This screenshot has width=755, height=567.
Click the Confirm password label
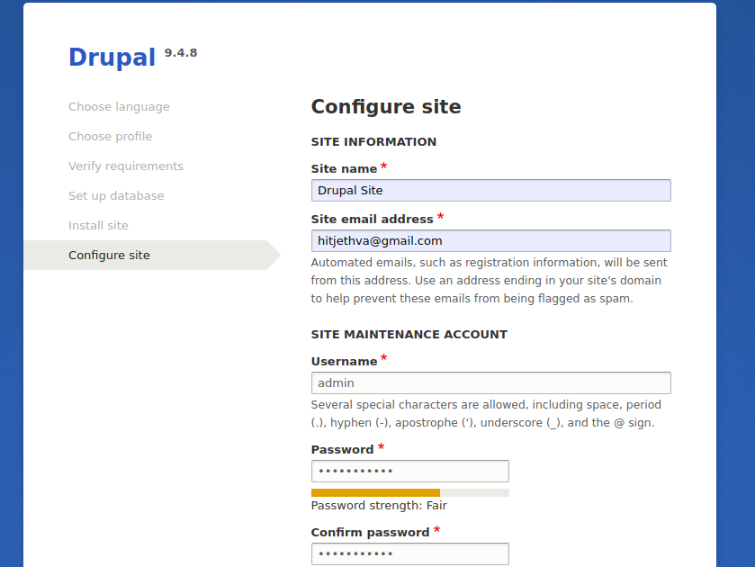[x=370, y=532]
